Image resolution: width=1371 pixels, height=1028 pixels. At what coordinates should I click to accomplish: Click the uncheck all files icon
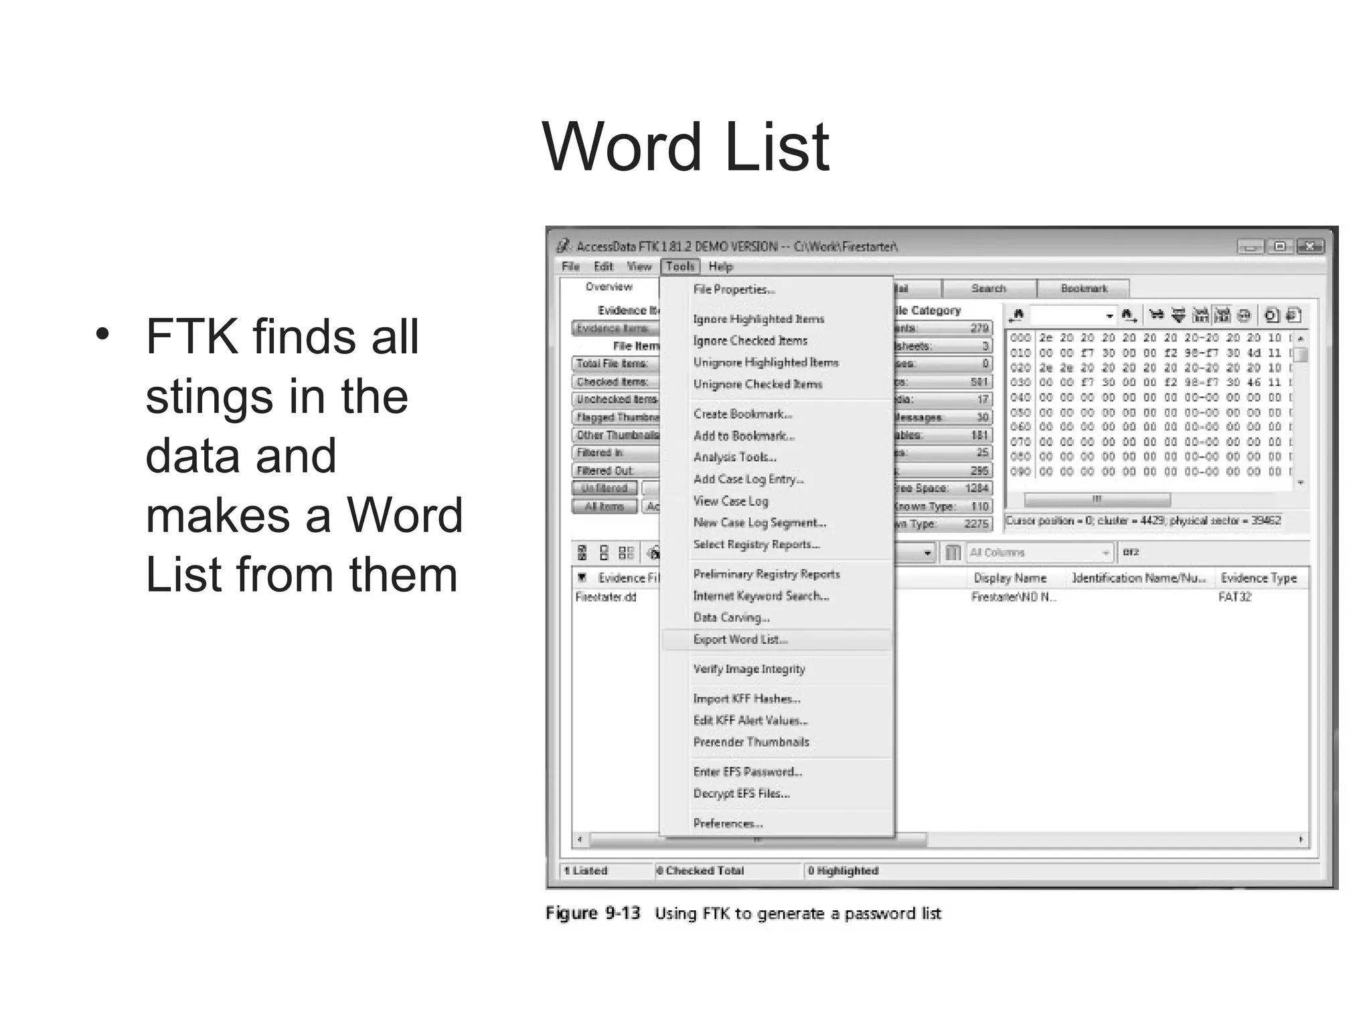pyautogui.click(x=604, y=553)
